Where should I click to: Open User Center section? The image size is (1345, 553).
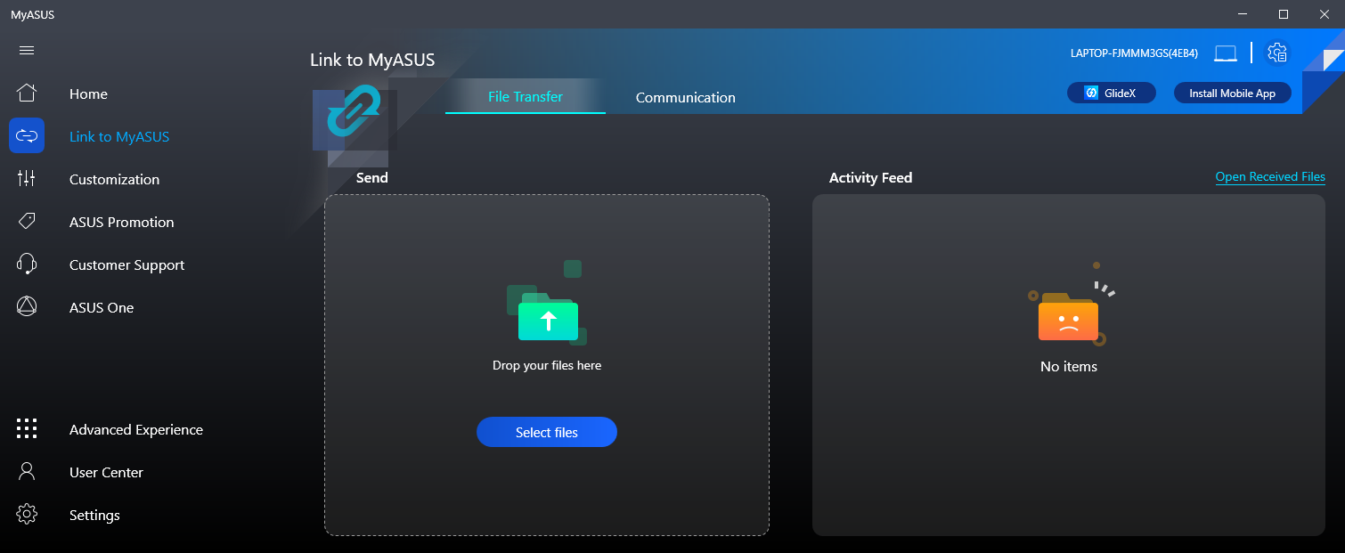pos(106,472)
